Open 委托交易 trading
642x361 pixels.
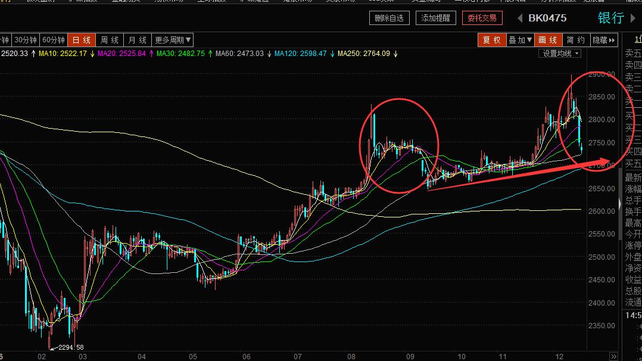coord(482,18)
